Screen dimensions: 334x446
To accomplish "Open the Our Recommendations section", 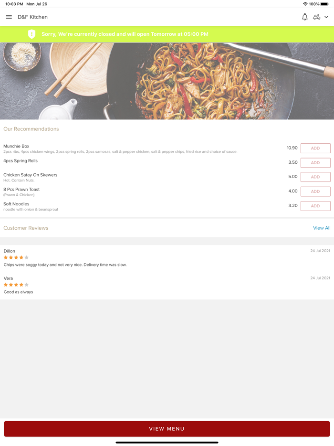I will pyautogui.click(x=31, y=128).
